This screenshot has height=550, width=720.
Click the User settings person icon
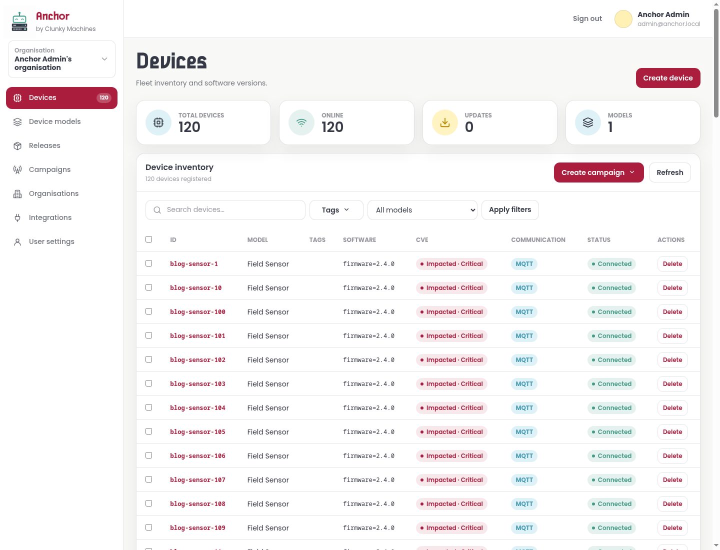coord(17,242)
